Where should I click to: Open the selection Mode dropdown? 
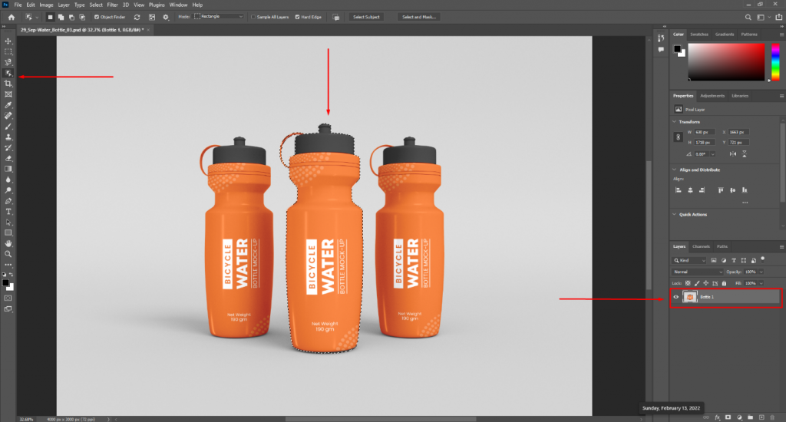[219, 17]
